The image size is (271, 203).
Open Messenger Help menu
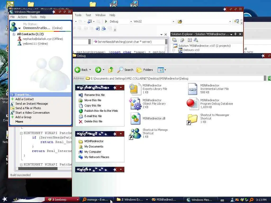click(x=43, y=17)
